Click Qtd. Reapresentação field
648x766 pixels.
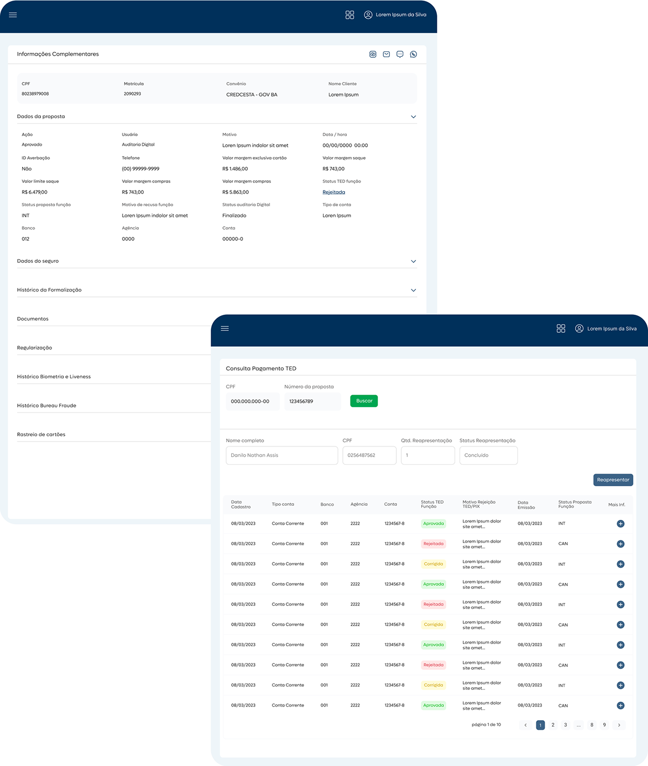click(x=428, y=455)
